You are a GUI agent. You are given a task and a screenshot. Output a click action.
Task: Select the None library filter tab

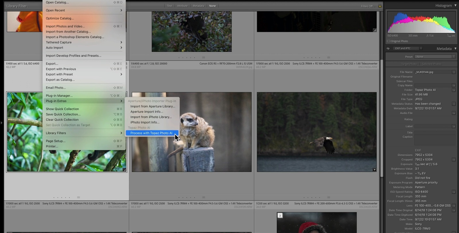[x=213, y=6]
